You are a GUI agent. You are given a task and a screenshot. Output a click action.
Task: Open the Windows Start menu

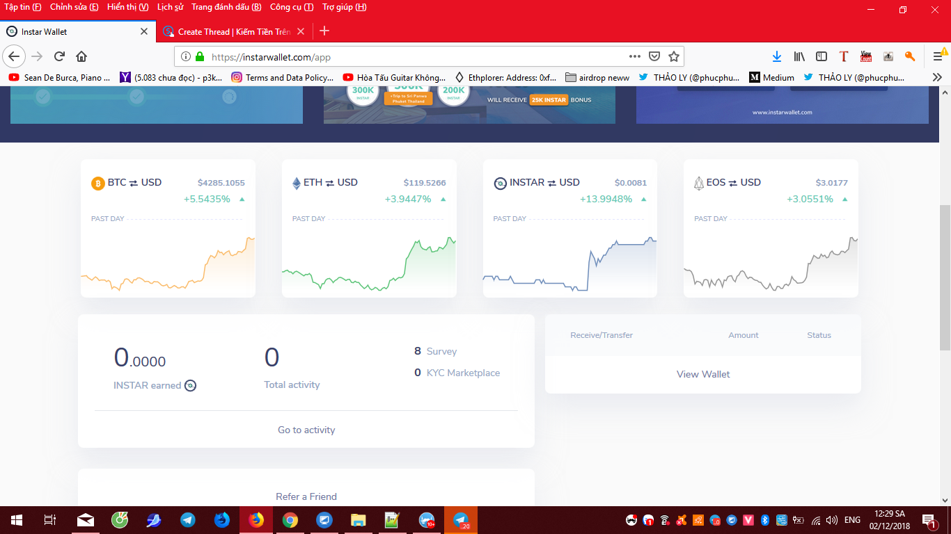16,520
